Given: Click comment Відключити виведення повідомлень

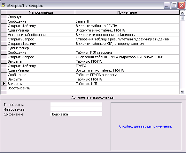Looking at the screenshot, I should click(127, 35).
